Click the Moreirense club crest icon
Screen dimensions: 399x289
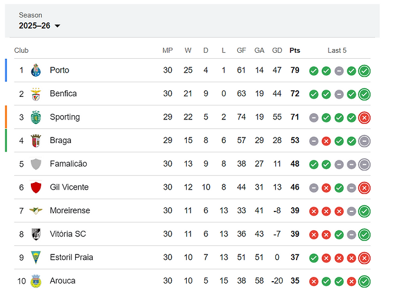coord(36,211)
